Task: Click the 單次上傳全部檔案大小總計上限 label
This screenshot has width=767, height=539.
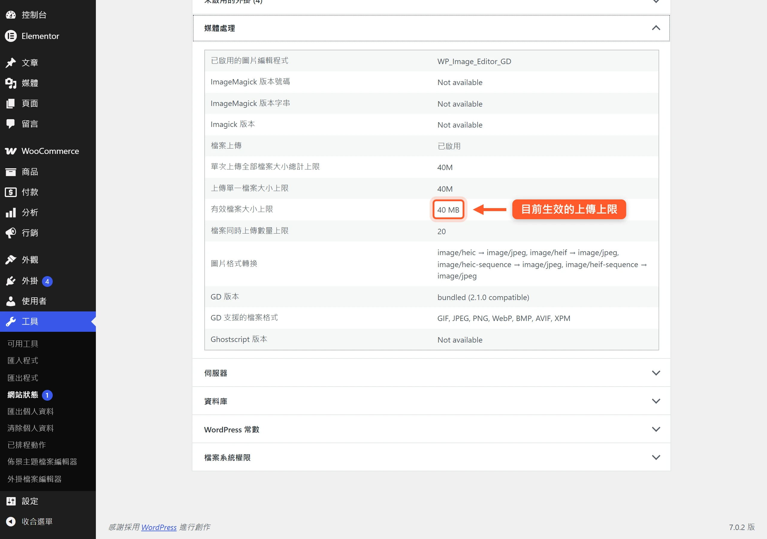Action: click(265, 167)
